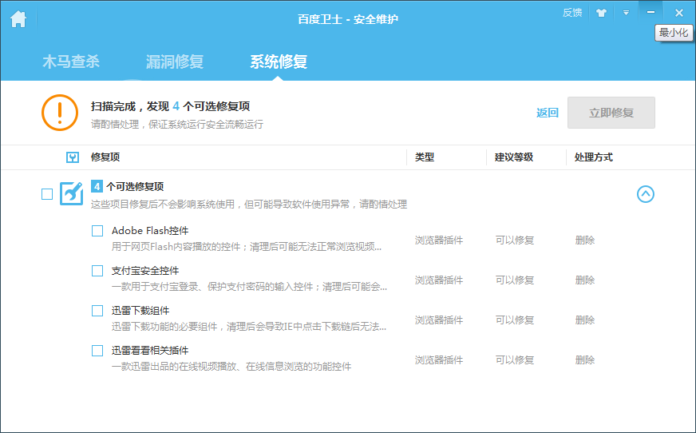
Task: Click the wrench repair category icon
Action: pos(72,193)
